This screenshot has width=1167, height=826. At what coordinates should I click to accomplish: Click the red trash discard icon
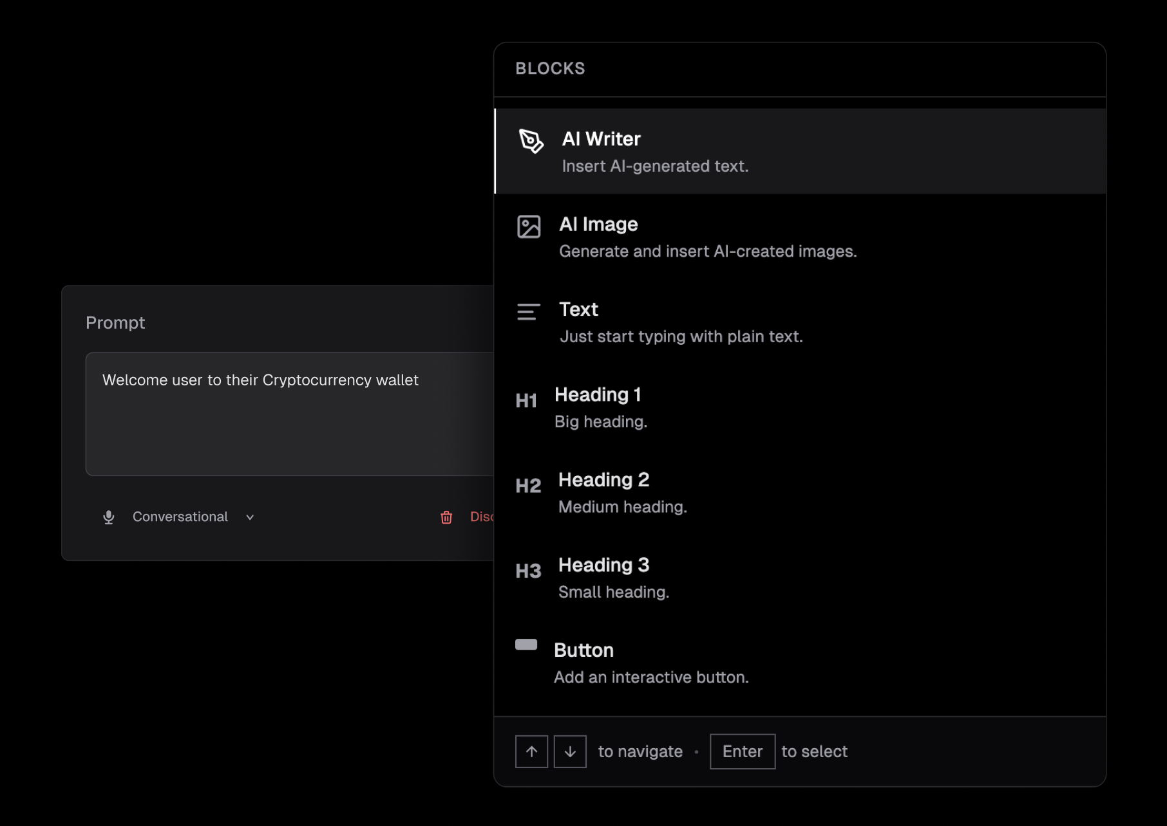tap(446, 517)
